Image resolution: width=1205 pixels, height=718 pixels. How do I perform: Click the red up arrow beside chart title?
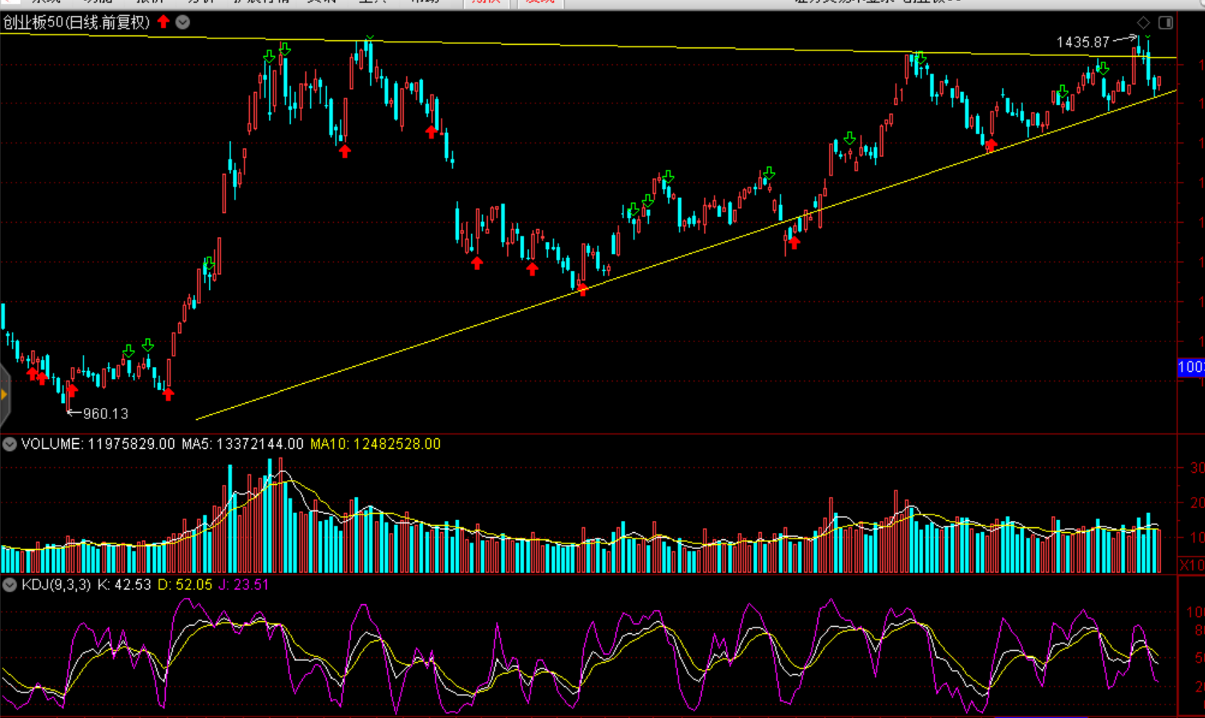pos(163,22)
